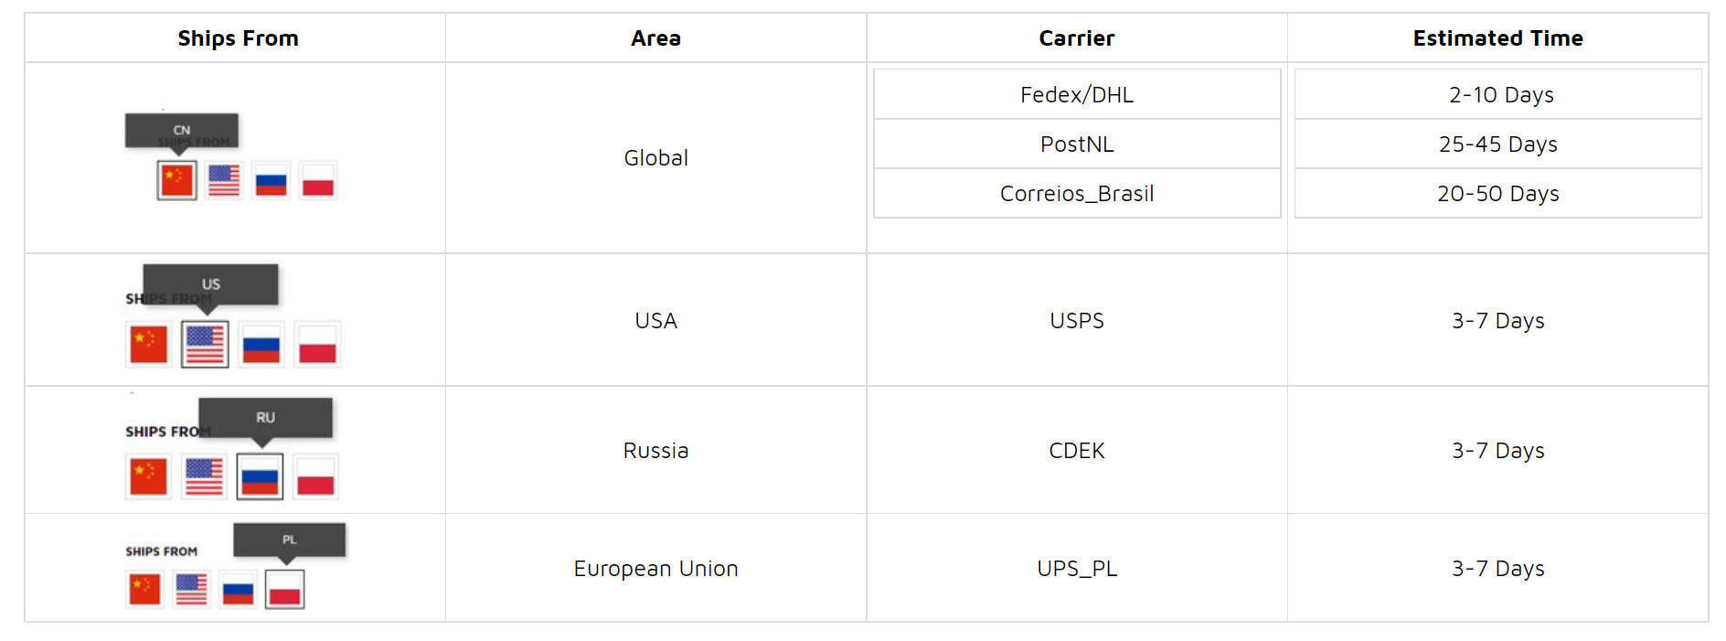Click the China flag in the European Union row

(x=144, y=589)
